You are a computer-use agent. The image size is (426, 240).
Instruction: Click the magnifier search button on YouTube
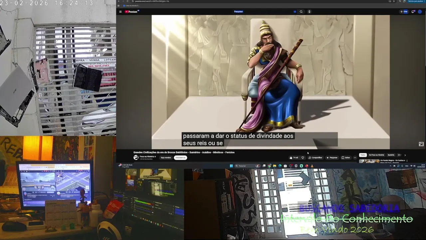click(301, 12)
